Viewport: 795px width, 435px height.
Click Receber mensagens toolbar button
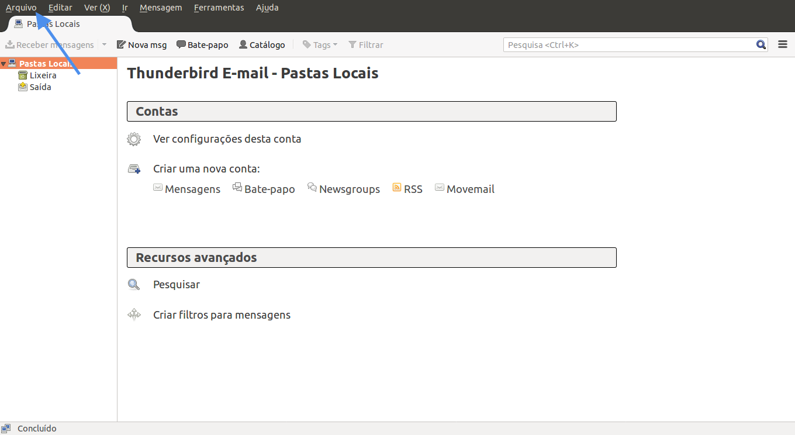pyautogui.click(x=50, y=45)
